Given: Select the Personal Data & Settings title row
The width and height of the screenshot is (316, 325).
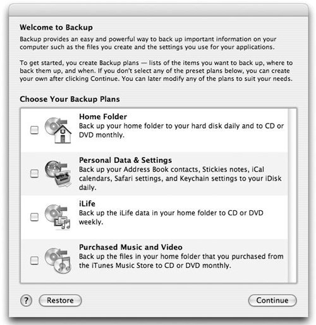Looking at the screenshot, I should click(125, 160).
